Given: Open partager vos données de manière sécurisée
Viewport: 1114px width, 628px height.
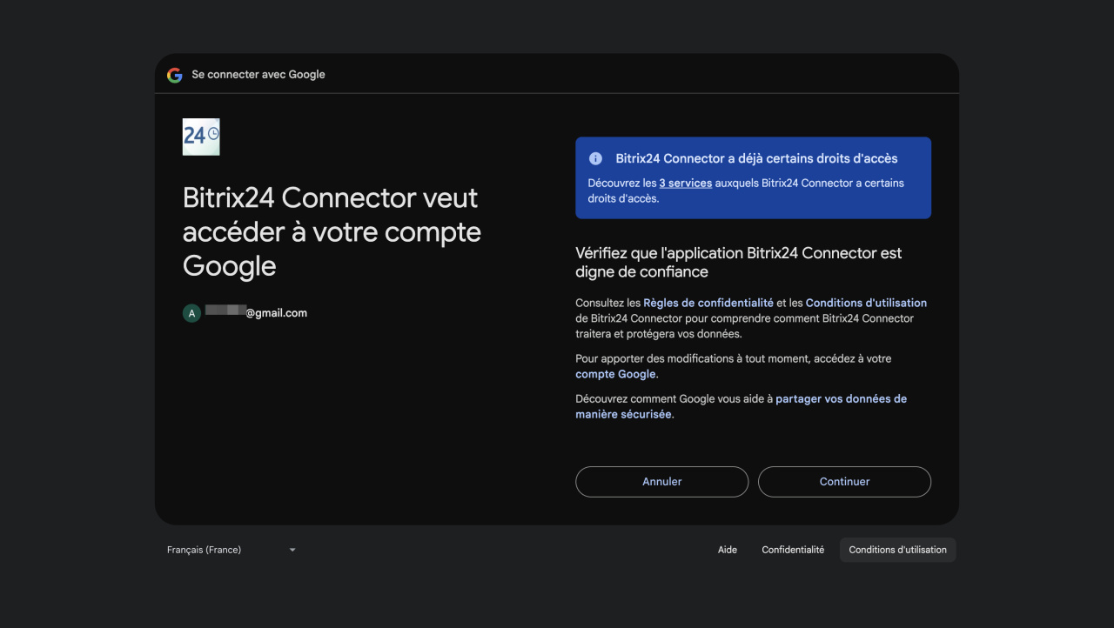Looking at the screenshot, I should point(841,399).
